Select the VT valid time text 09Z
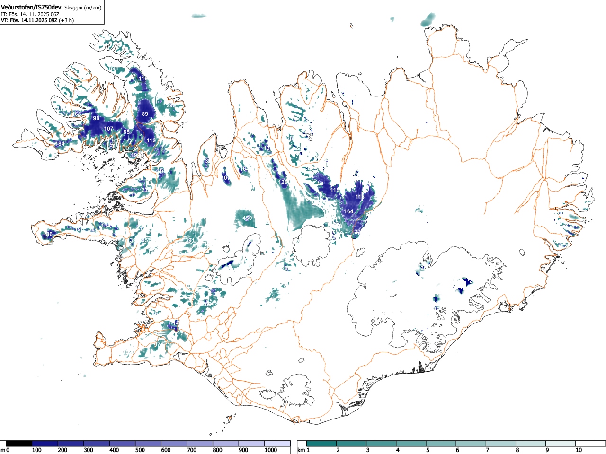 pos(53,20)
